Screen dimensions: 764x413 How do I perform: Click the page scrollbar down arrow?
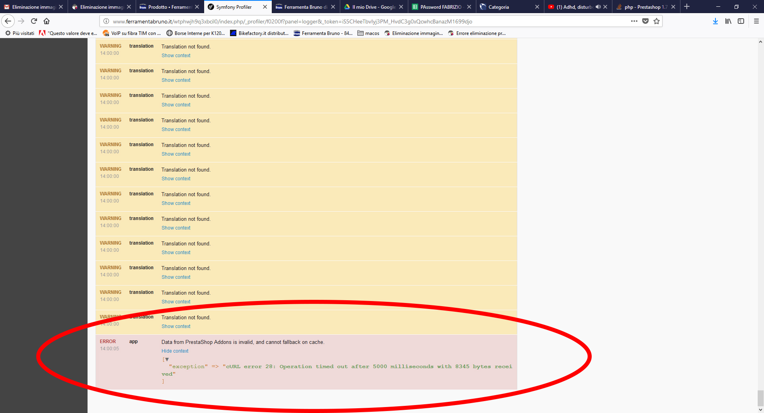pos(760,409)
